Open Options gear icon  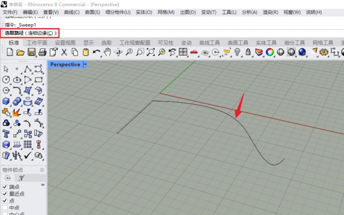(324, 52)
